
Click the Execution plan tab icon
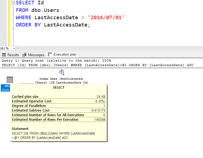click(x=50, y=54)
